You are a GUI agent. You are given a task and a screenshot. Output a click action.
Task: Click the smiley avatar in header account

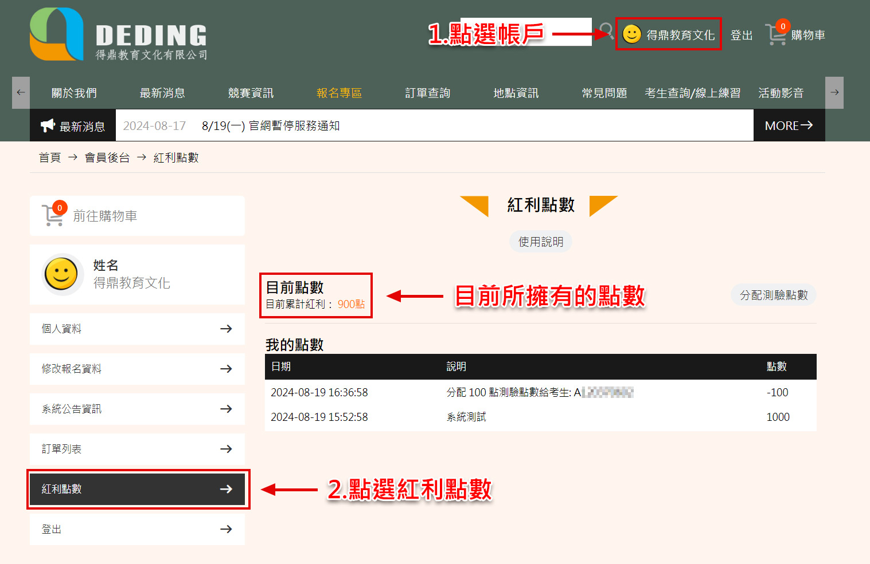(631, 34)
